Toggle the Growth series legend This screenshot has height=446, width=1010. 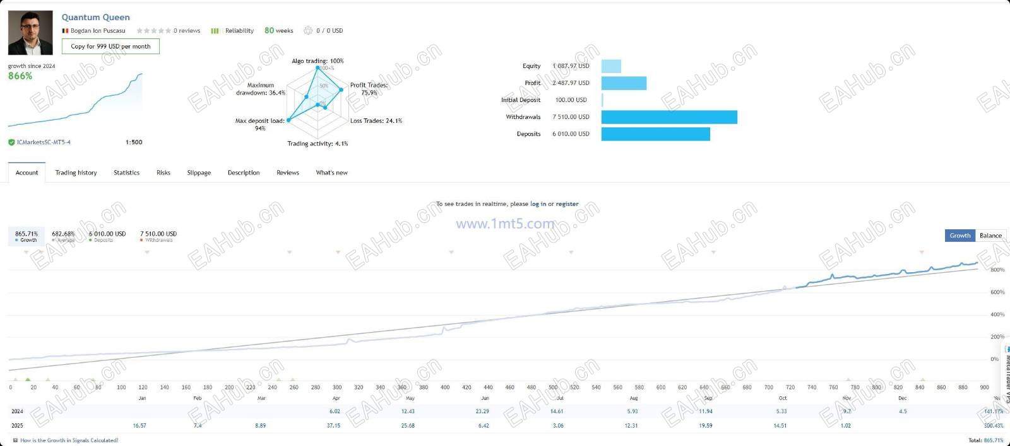[x=26, y=236]
